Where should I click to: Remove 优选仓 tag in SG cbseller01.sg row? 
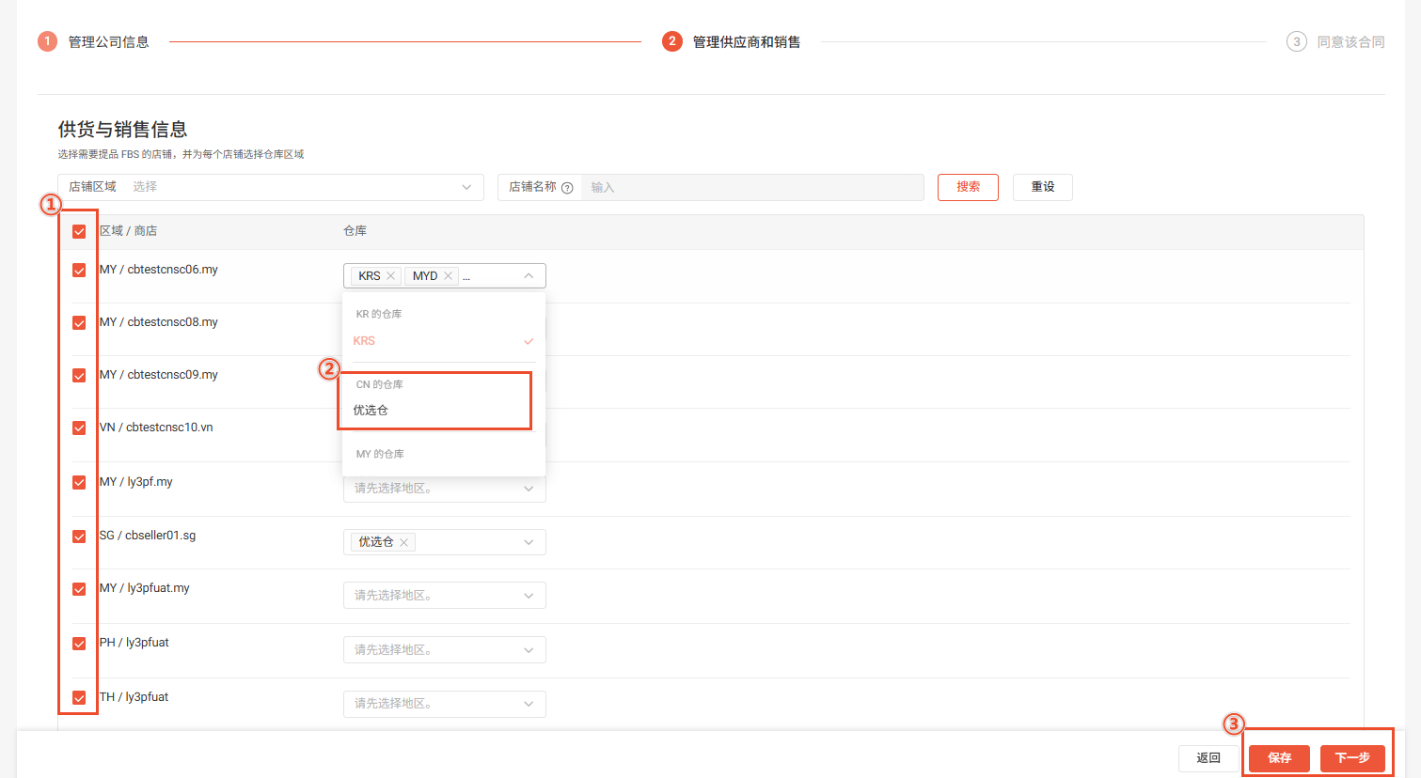403,542
